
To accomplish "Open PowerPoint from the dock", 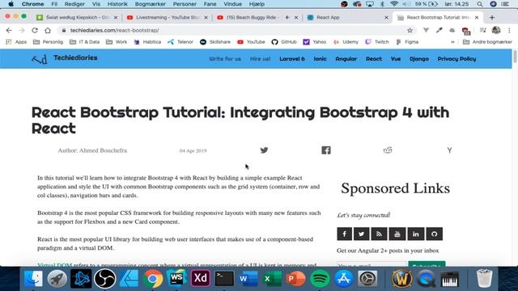I will [295, 279].
